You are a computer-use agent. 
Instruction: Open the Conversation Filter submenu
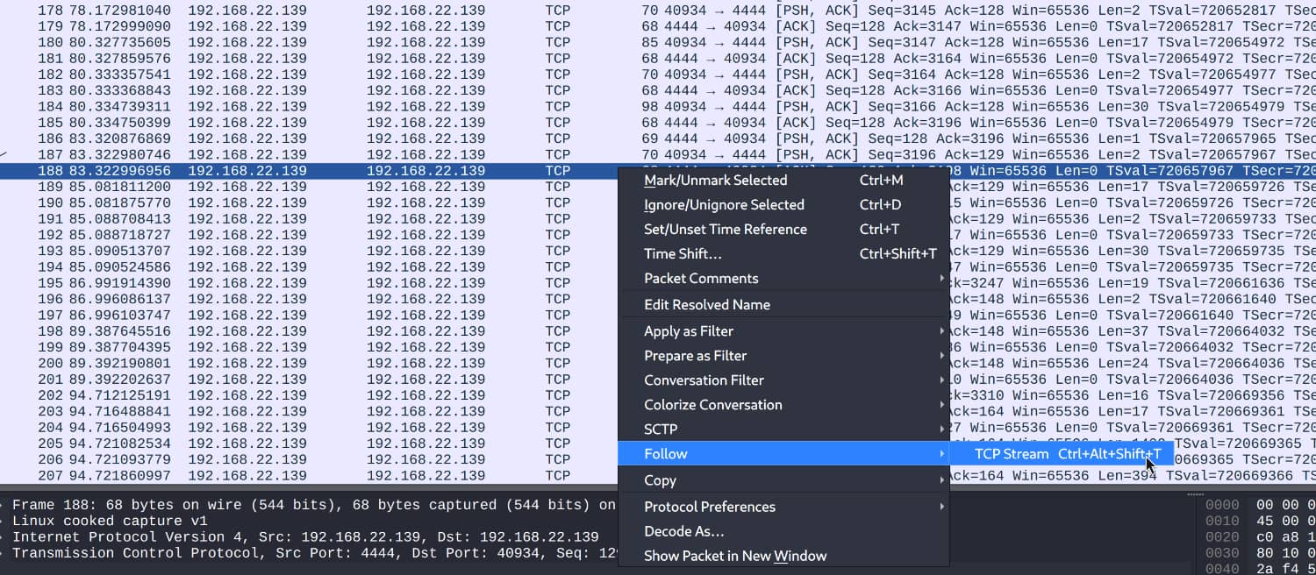pos(704,380)
